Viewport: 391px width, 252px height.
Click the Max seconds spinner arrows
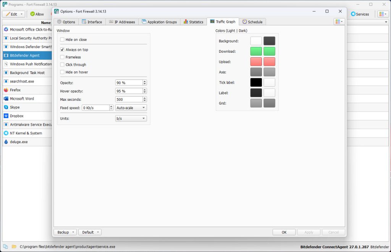tap(145, 99)
